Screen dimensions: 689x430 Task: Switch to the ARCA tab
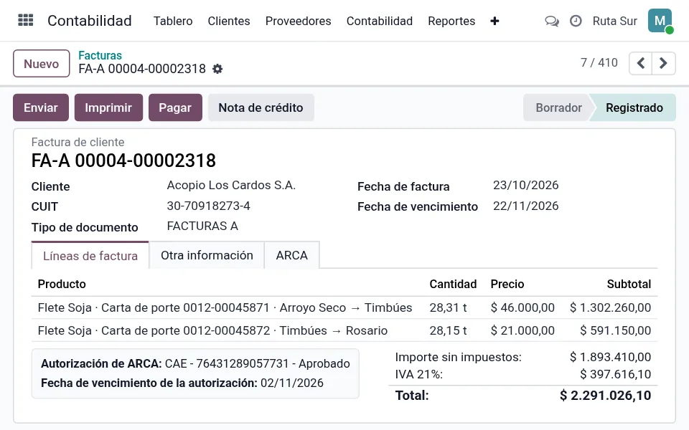[x=292, y=255]
